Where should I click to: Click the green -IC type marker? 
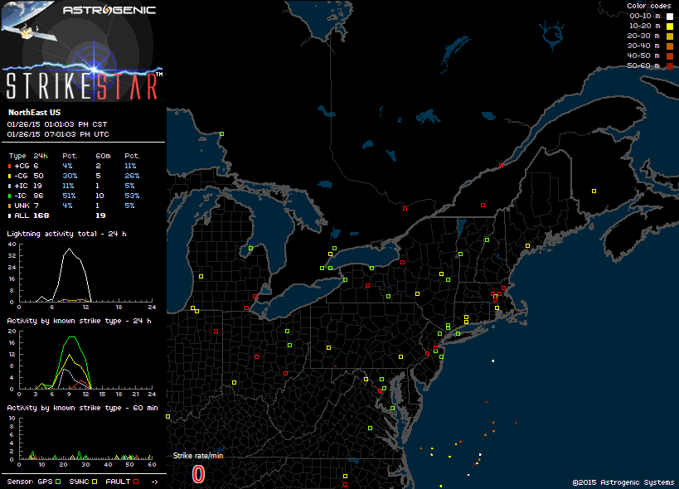point(9,196)
